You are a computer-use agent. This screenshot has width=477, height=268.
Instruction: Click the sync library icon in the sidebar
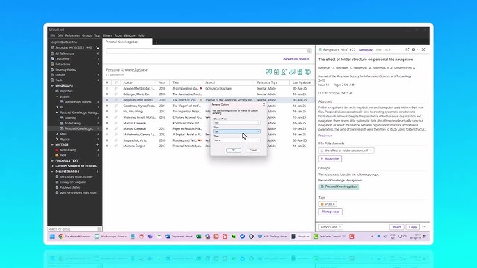coord(97,47)
